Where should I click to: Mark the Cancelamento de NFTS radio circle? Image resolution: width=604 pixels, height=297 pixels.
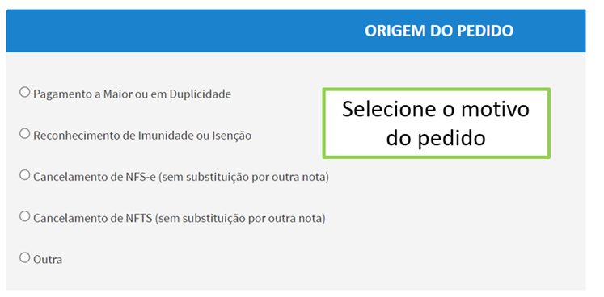pyautogui.click(x=24, y=216)
